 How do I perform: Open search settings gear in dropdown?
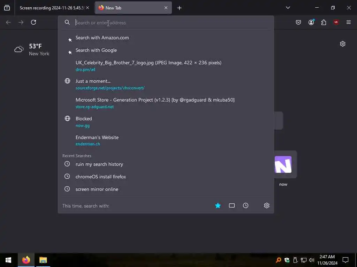[x=267, y=206]
